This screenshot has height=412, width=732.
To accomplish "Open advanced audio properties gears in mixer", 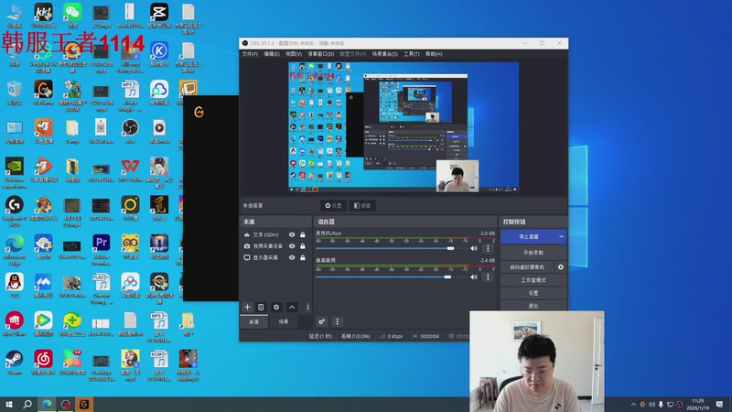I will coord(322,321).
